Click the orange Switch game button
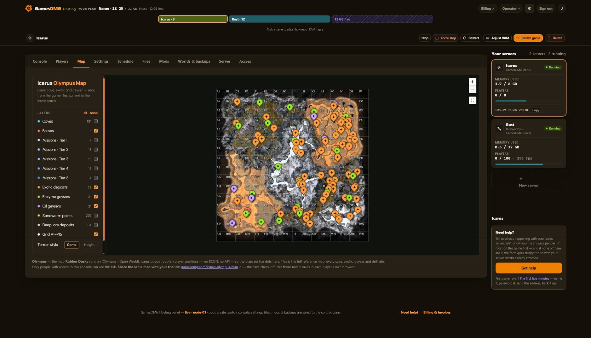Viewport: 591px width, 338px height. pyautogui.click(x=528, y=38)
